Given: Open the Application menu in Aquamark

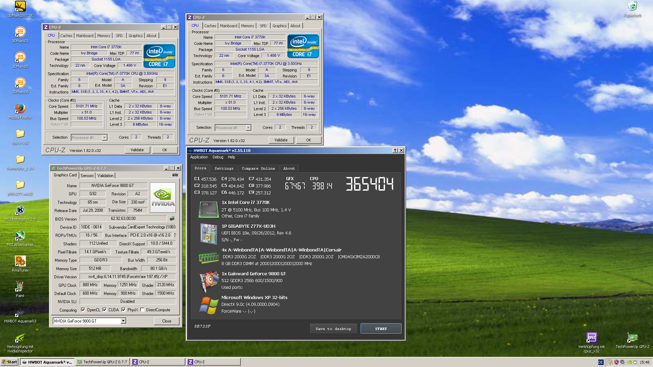Looking at the screenshot, I should 199,157.
